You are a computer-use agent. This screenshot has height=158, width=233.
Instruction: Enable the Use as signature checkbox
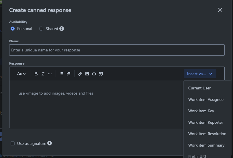[13, 143]
